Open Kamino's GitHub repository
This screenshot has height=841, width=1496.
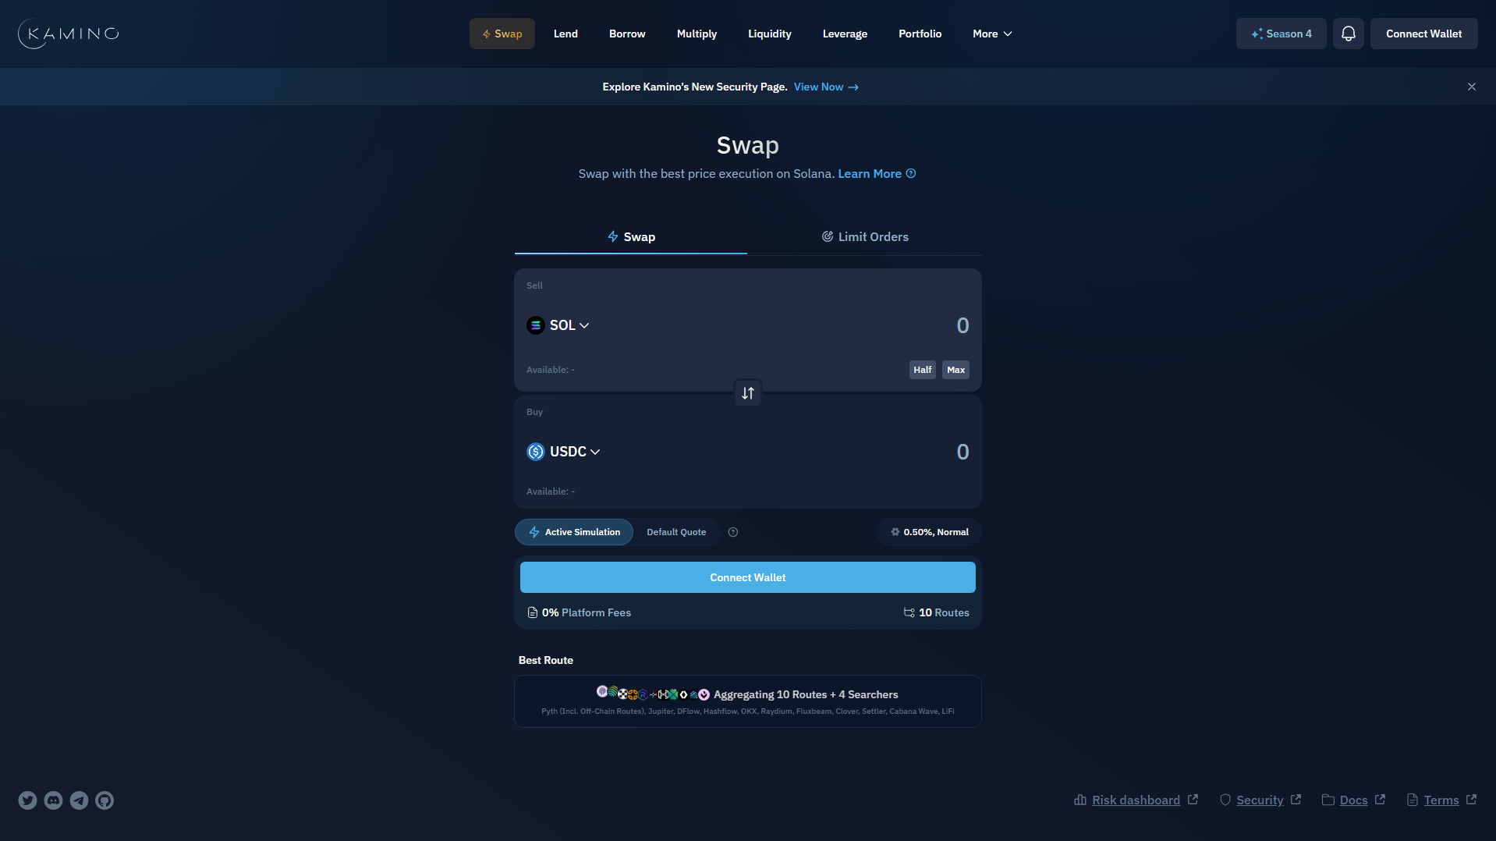tap(105, 800)
